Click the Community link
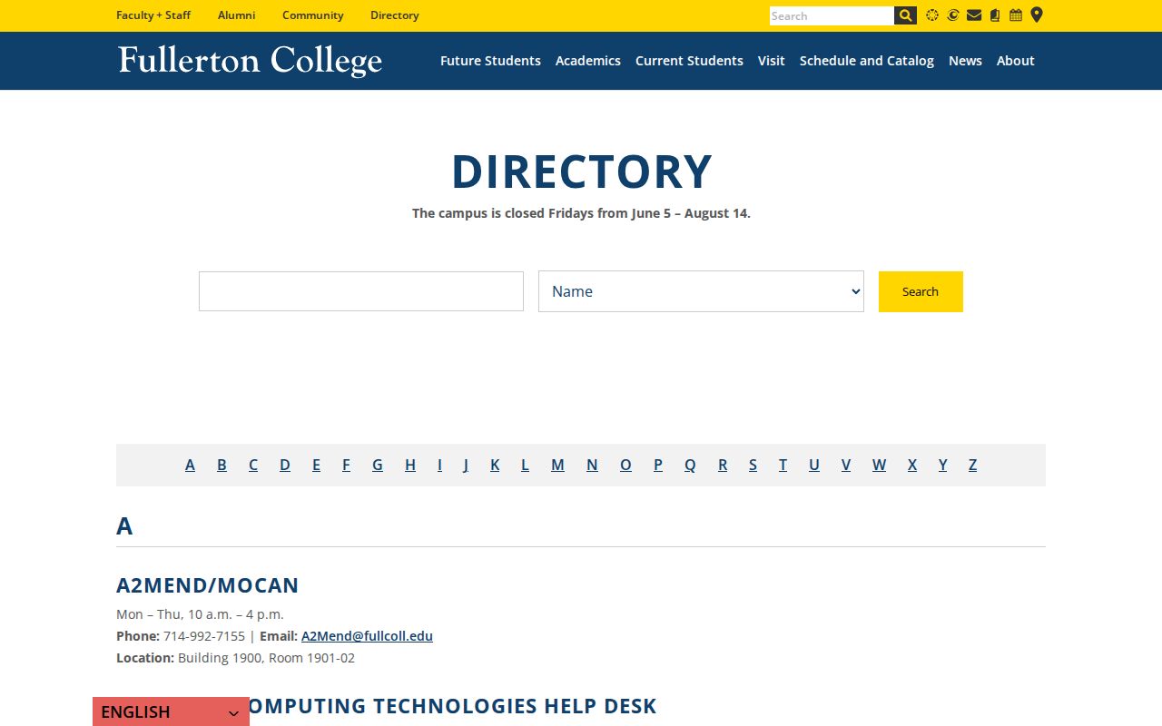Screen dimensions: 1162x726 (x=313, y=15)
